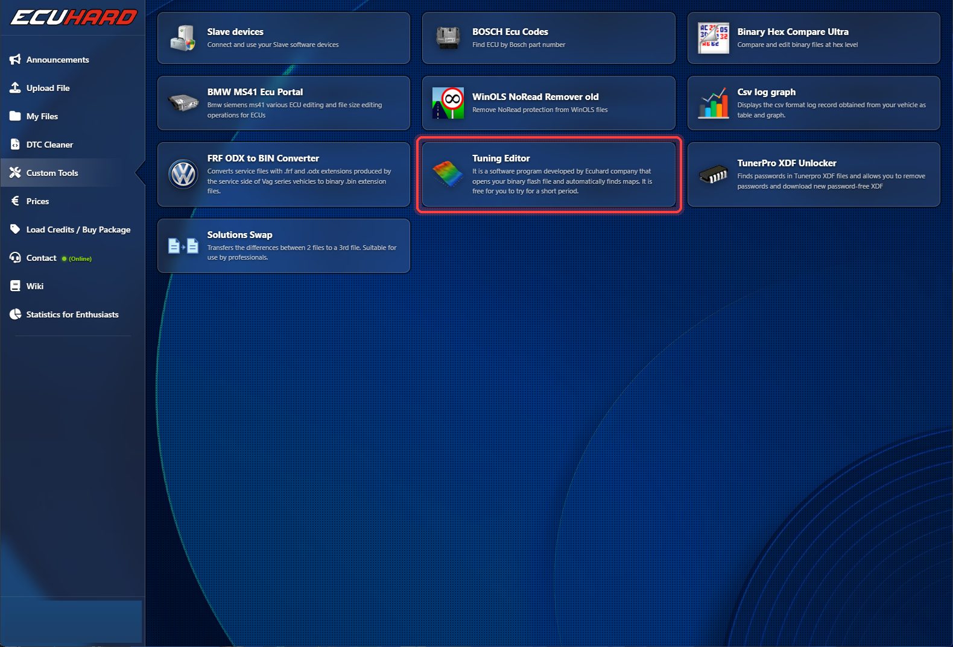Click the Statistics pie chart icon

15,314
